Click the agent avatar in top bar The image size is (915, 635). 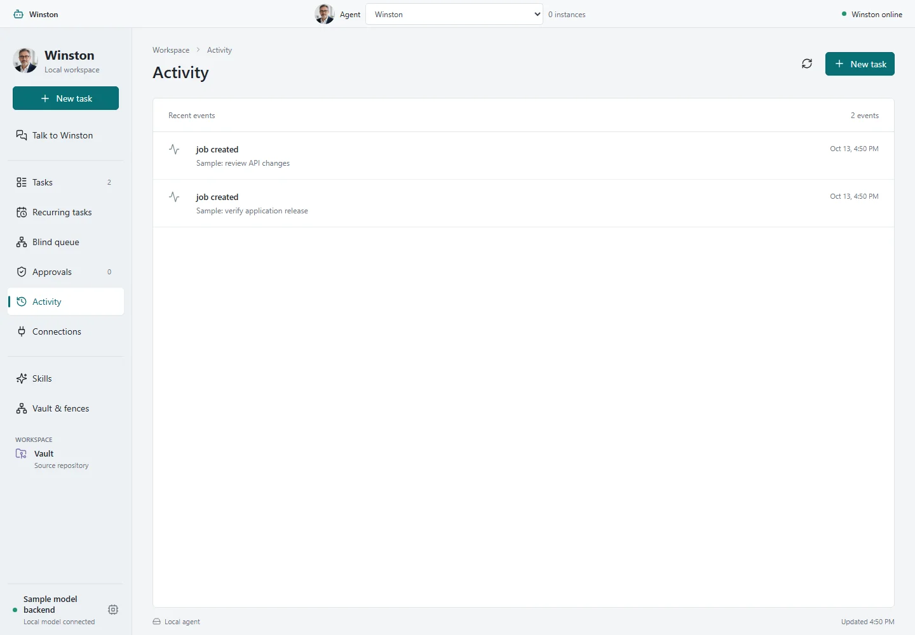[325, 14]
